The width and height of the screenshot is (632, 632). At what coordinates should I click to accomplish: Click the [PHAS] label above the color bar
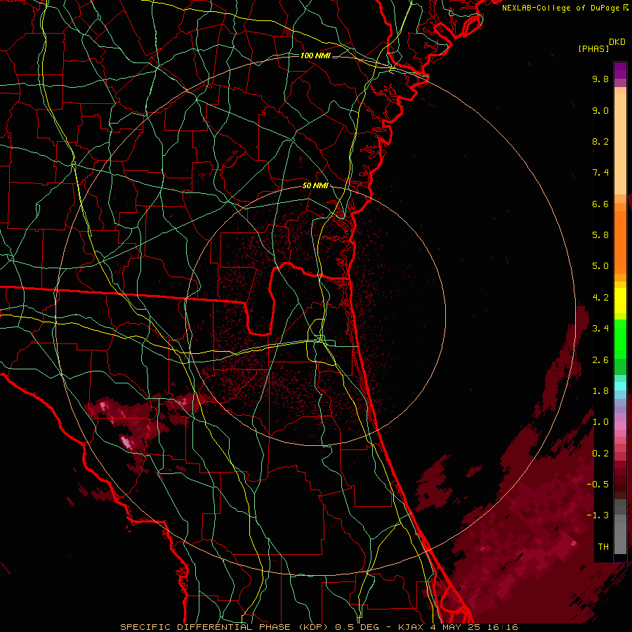[593, 49]
